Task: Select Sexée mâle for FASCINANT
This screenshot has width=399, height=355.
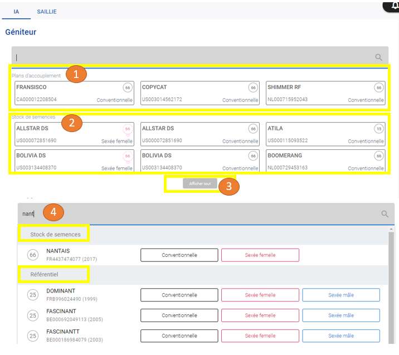Action: (x=341, y=315)
